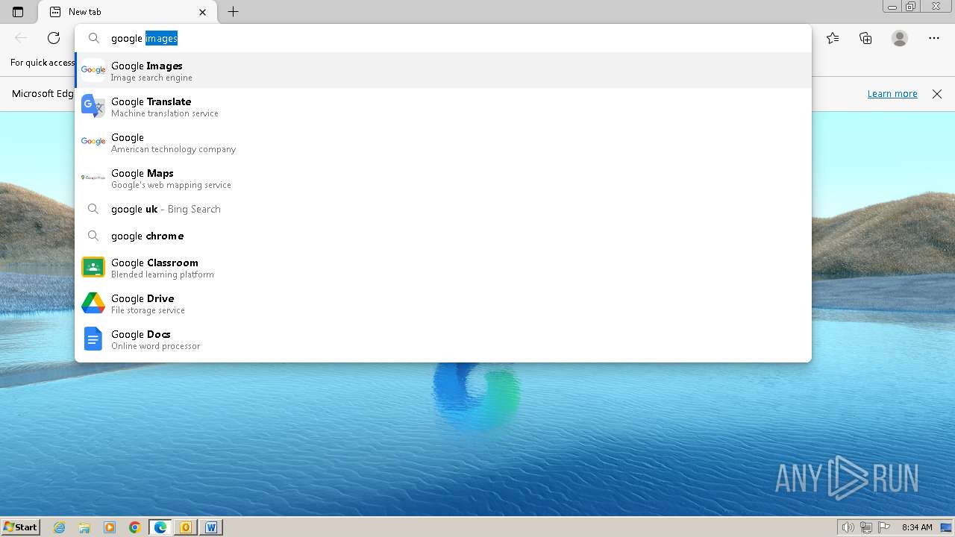Follow the Learn more link
Viewport: 955px width, 537px height.
tap(892, 94)
